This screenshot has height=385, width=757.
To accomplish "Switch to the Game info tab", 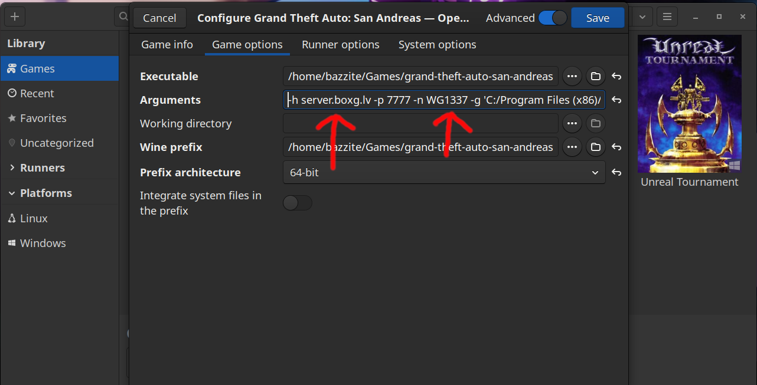I will click(167, 44).
